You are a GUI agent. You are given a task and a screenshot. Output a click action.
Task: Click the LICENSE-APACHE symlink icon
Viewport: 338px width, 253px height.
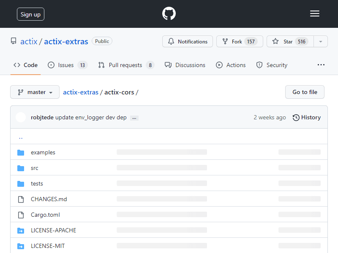(21, 230)
